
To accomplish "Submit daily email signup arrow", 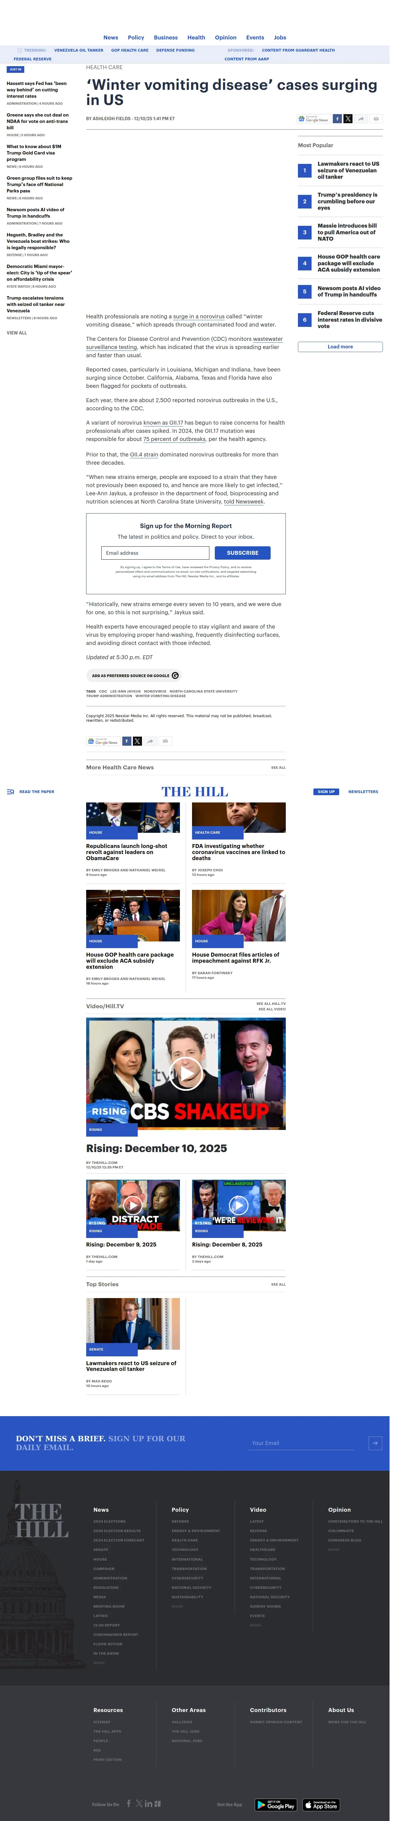I will [x=375, y=1443].
